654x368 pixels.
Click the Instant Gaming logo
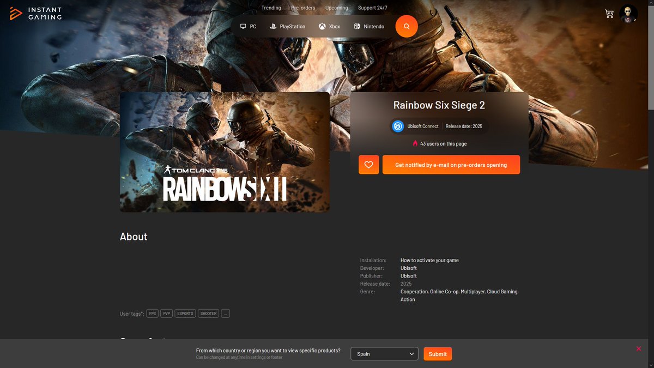click(35, 13)
